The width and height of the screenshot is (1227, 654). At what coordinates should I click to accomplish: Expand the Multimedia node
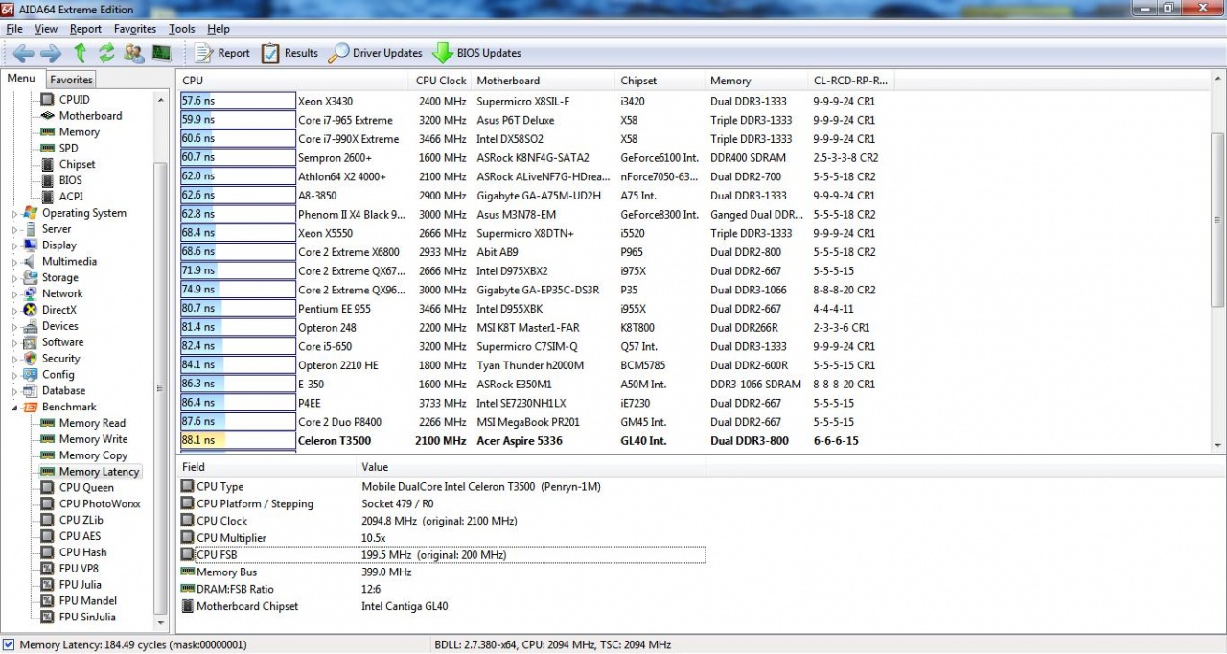click(x=14, y=261)
